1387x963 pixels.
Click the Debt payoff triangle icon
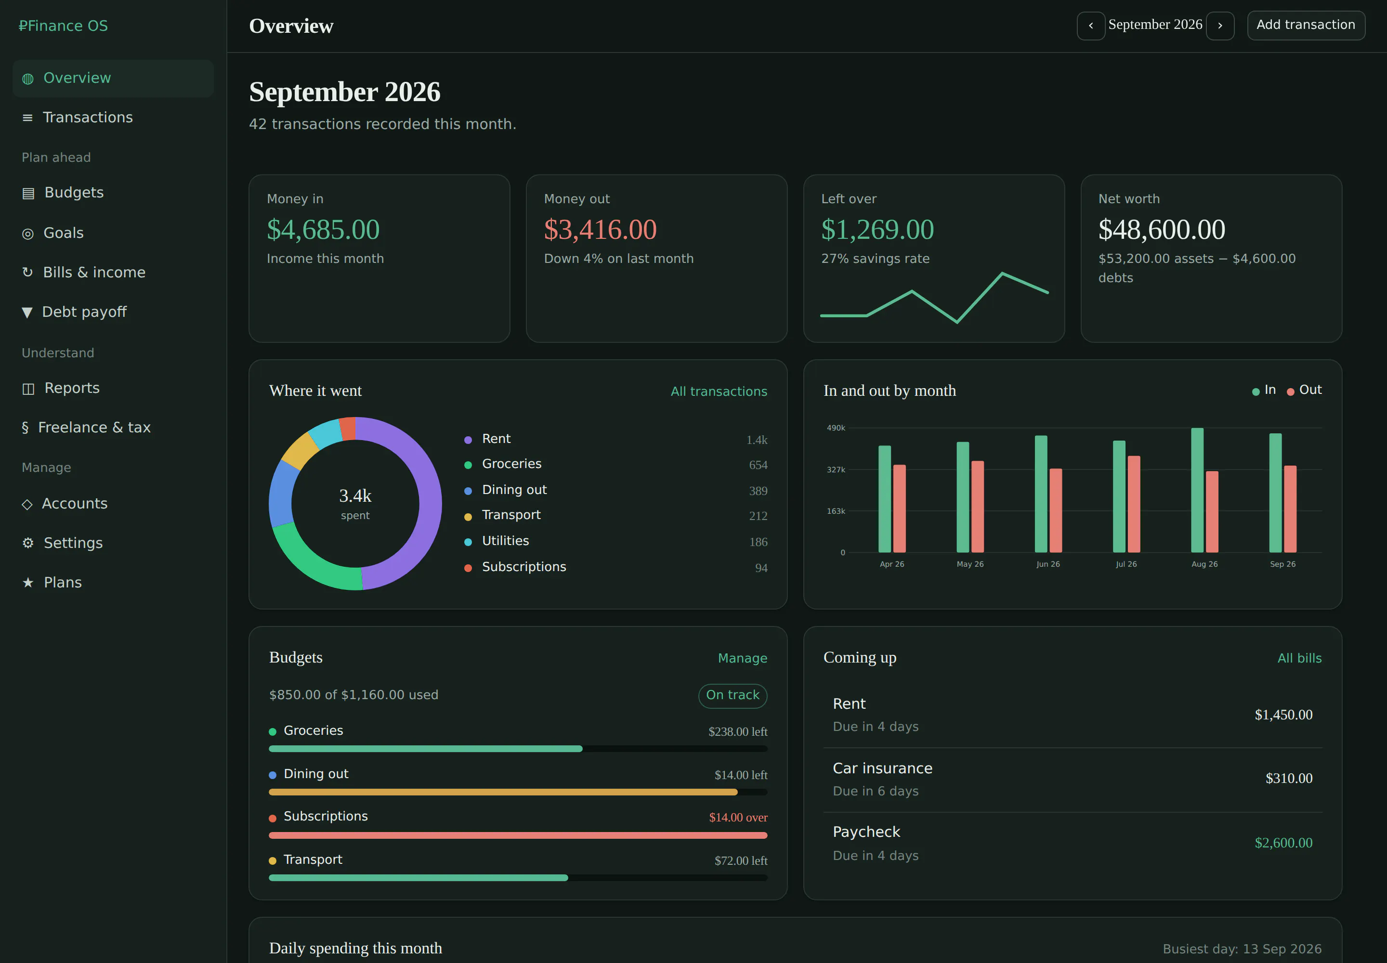(x=27, y=312)
